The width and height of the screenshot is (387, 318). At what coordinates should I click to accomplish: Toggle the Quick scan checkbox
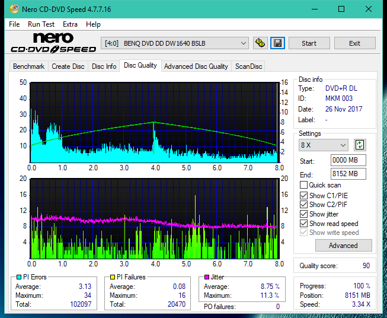pyautogui.click(x=303, y=185)
